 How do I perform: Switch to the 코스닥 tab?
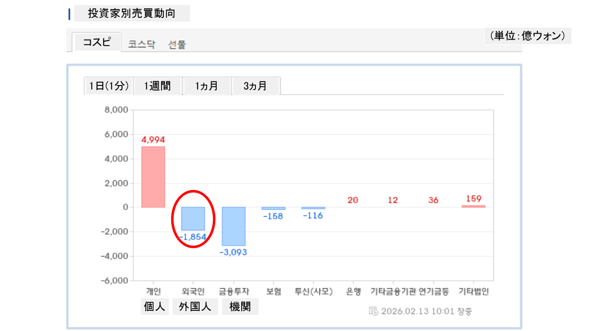point(142,45)
